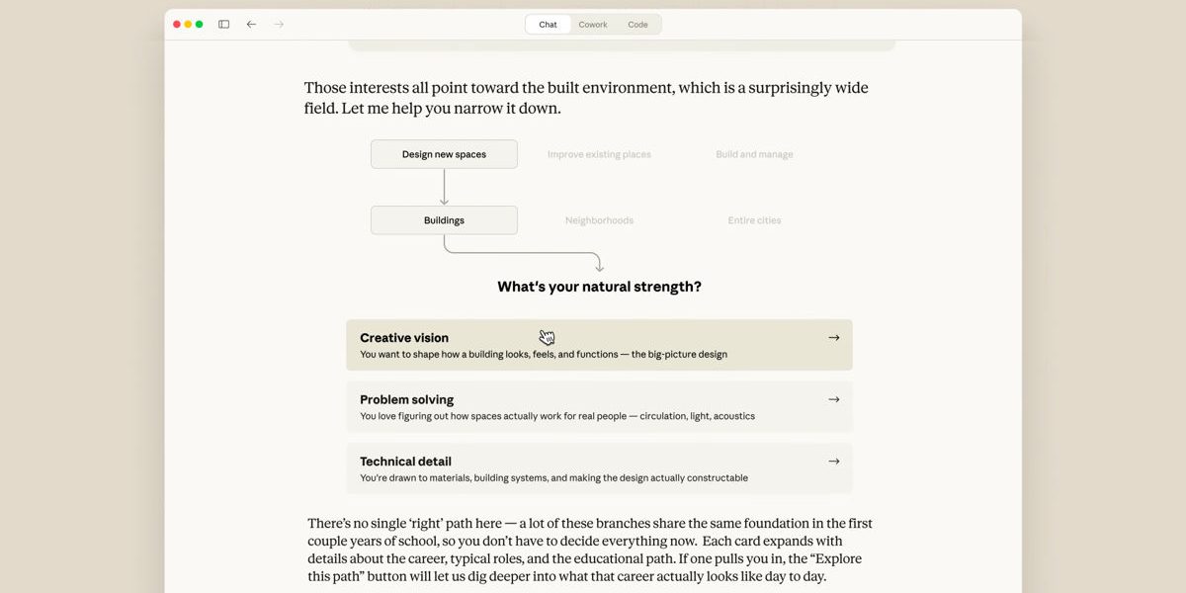Click the arrow on Technical detail card
Viewport: 1186px width, 593px height.
(x=833, y=462)
